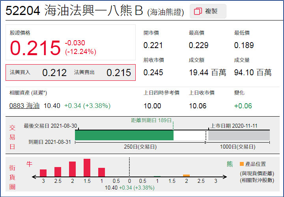Click the 成交額 value 19.44 百萬
The width and height of the screenshot is (284, 197).
coord(207,72)
